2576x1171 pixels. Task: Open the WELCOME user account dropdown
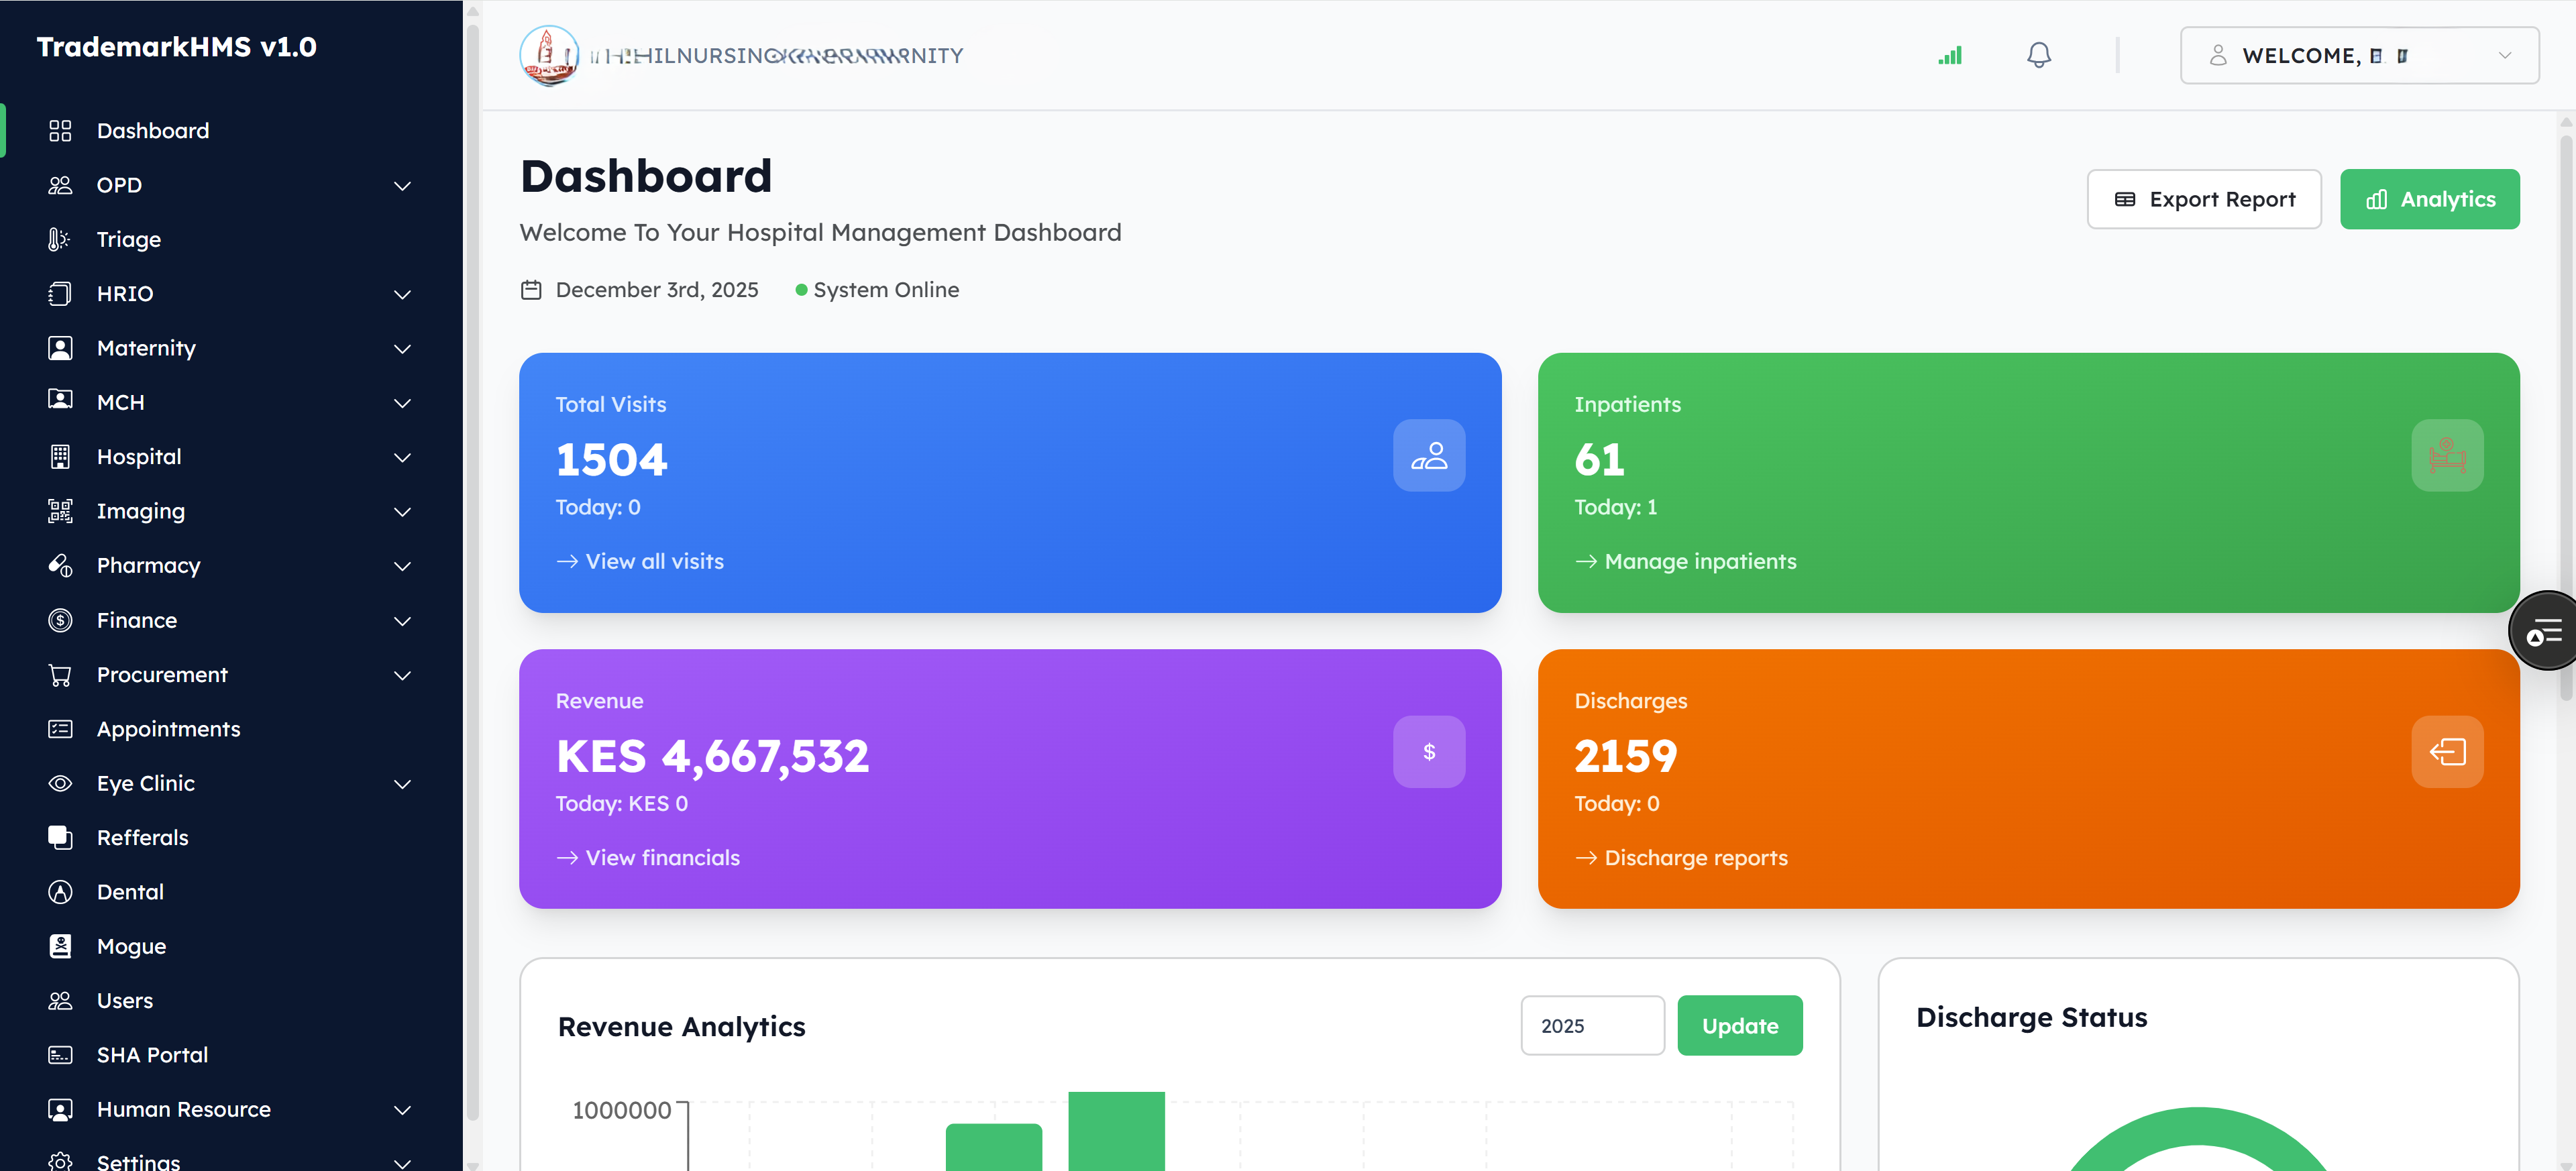pos(2359,55)
